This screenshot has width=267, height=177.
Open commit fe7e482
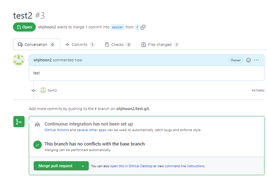258,90
